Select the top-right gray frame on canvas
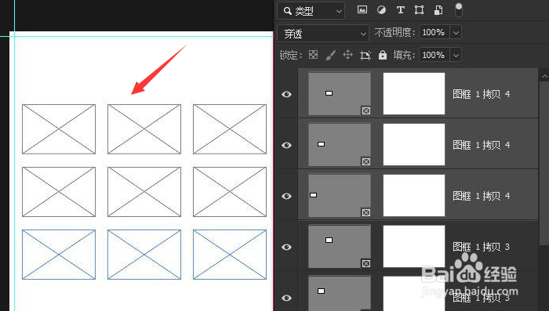Screen dimensions: 549x311 (230, 129)
